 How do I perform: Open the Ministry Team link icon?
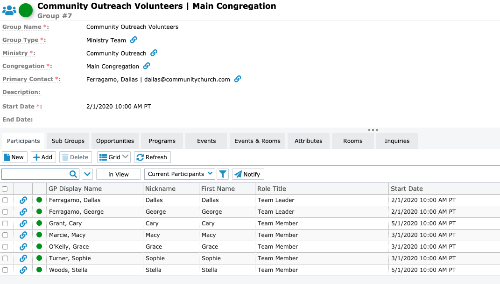(x=133, y=40)
